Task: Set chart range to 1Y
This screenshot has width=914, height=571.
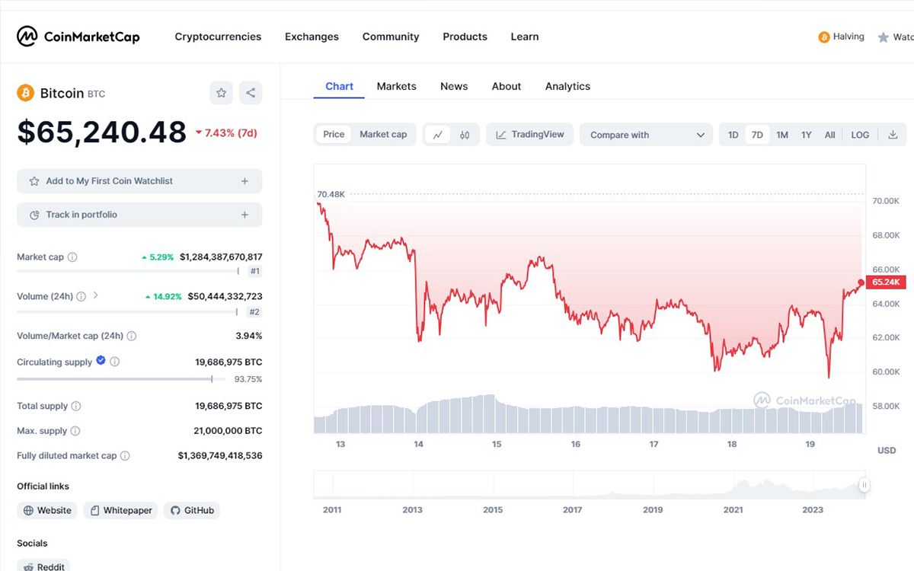Action: pyautogui.click(x=807, y=135)
